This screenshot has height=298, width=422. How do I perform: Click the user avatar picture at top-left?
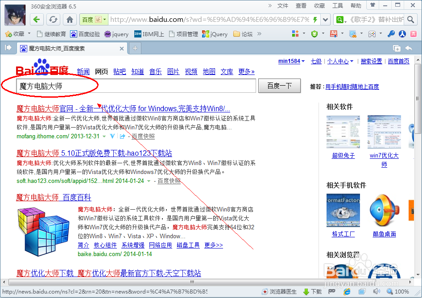[x=15, y=15]
